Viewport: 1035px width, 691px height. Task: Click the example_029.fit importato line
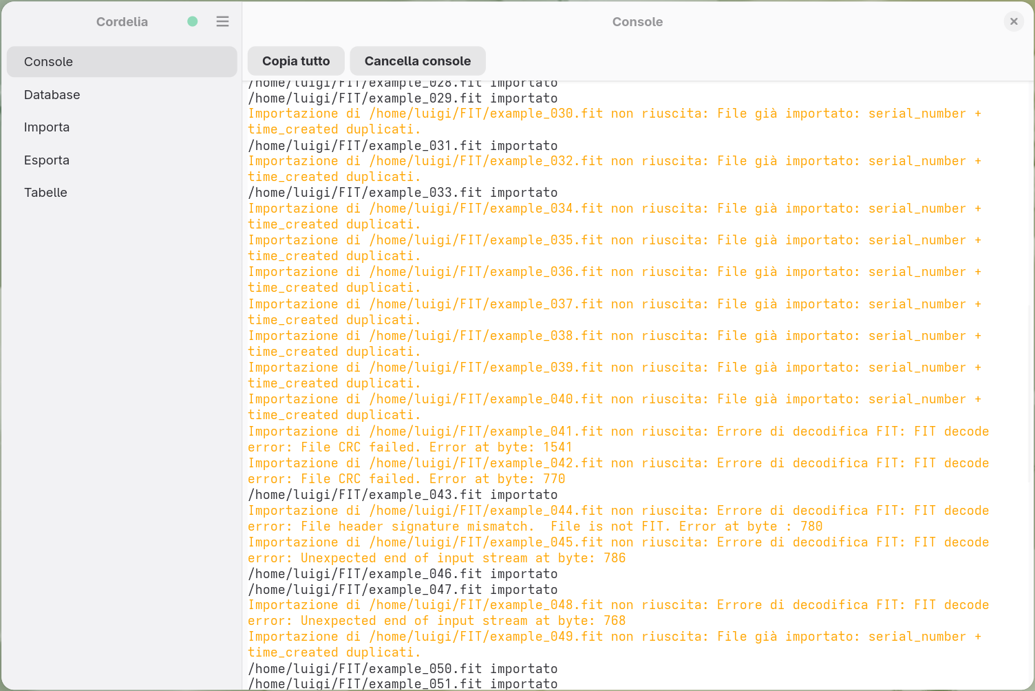point(403,98)
